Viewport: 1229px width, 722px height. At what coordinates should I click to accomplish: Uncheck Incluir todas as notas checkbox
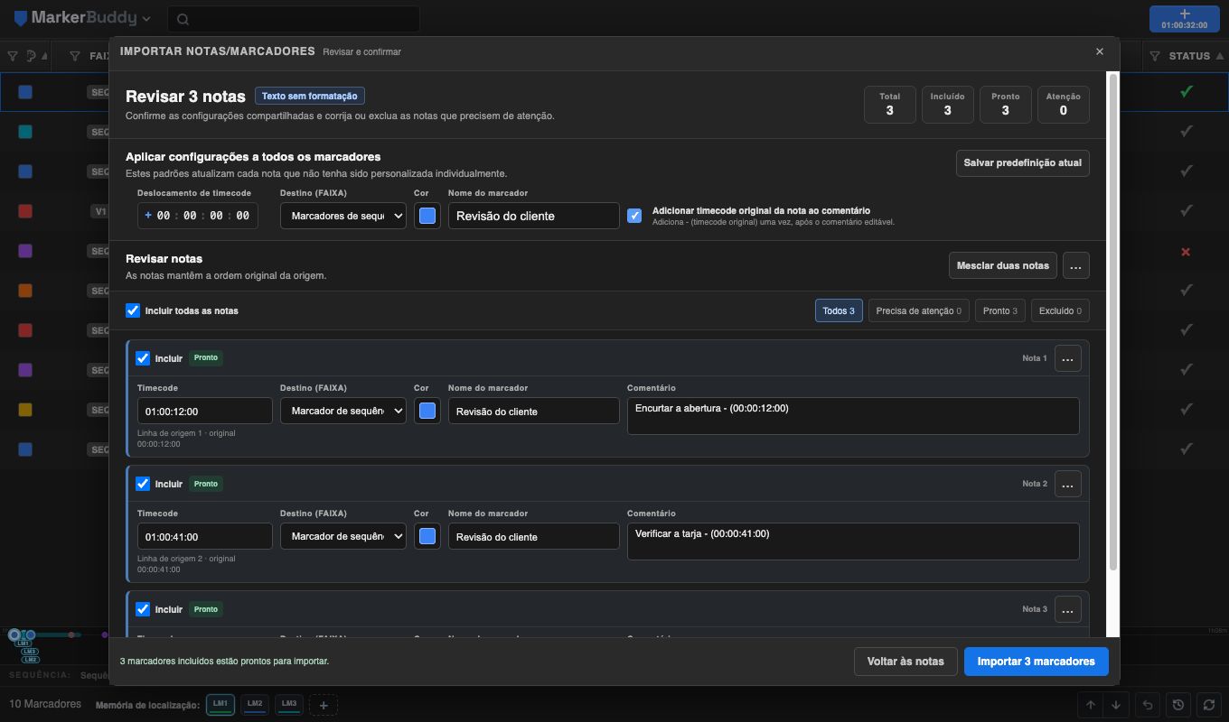(x=133, y=310)
